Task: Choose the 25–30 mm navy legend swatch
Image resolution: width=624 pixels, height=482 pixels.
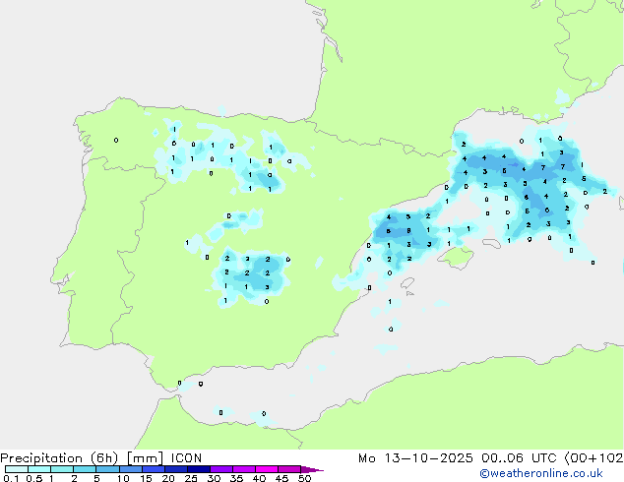Action: tap(198, 469)
